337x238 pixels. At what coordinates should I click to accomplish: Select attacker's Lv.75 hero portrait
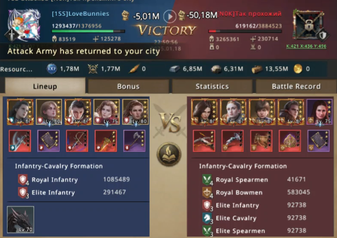[106, 112]
